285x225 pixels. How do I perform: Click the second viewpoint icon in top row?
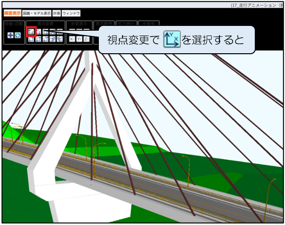point(38,32)
